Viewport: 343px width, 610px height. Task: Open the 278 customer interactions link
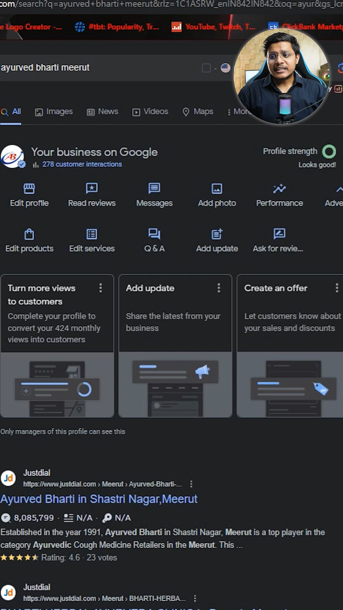click(x=82, y=164)
